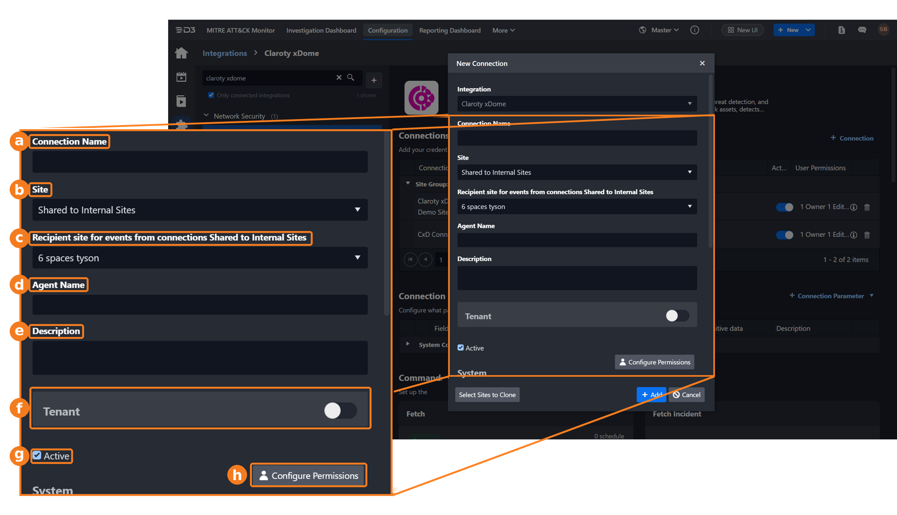This screenshot has width=897, height=515.
Task: Click User Permissions column header
Action: pyautogui.click(x=820, y=168)
